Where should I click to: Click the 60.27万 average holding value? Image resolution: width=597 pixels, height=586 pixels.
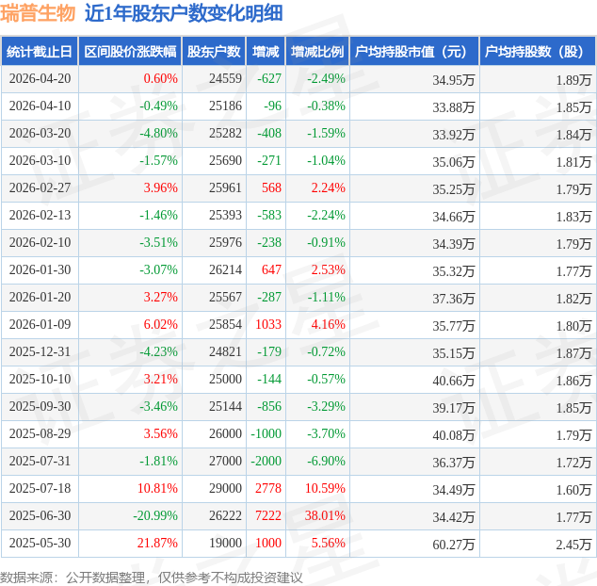453,544
